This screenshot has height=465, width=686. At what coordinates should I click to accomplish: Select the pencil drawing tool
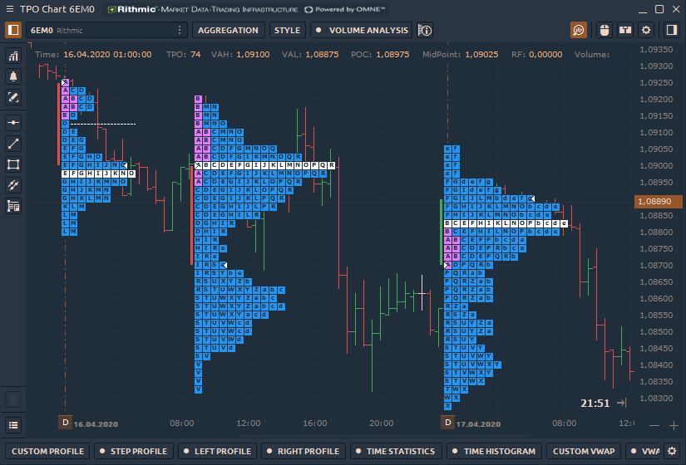(x=13, y=97)
